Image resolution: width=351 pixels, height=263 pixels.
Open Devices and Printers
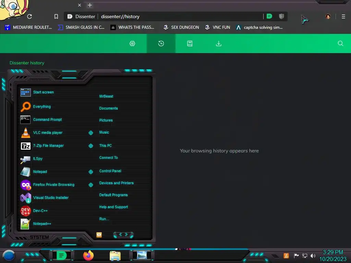click(x=117, y=183)
